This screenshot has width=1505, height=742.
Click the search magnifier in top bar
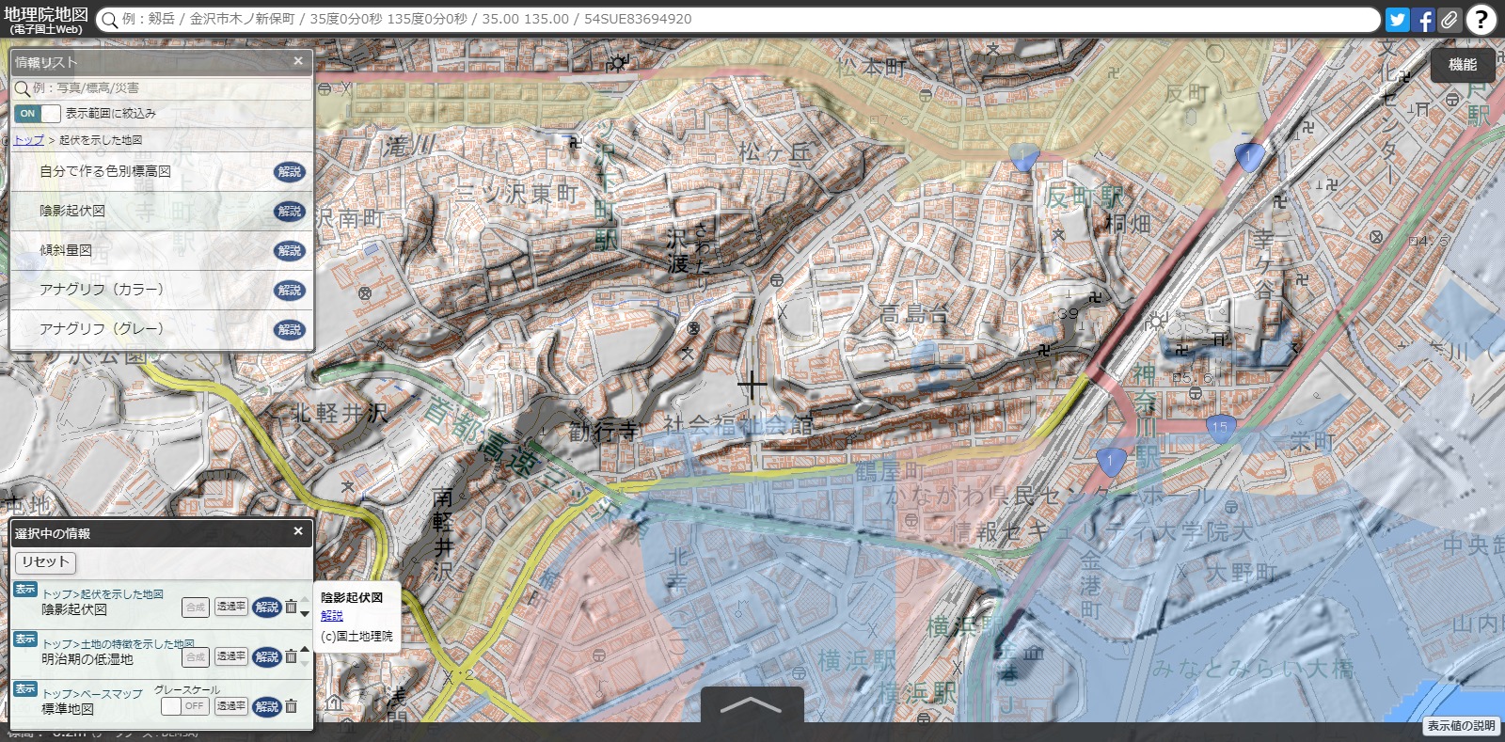109,20
